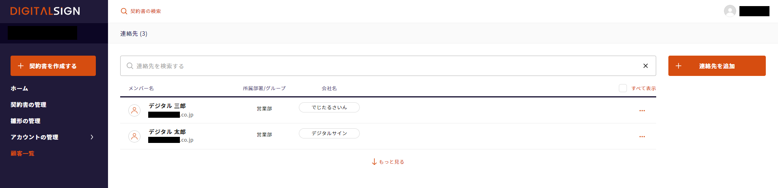Select 顧客一覧 in sidebar

[22, 153]
